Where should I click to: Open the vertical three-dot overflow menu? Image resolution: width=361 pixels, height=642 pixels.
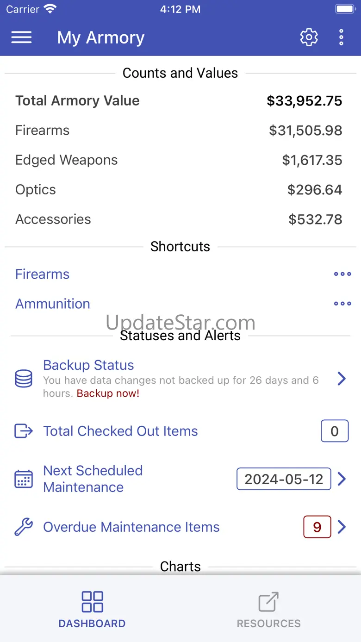pyautogui.click(x=341, y=37)
